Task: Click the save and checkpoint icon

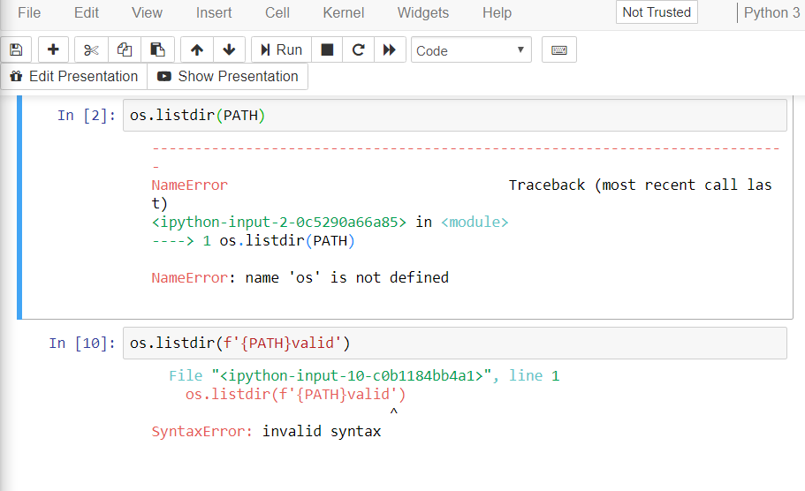Action: 17,50
